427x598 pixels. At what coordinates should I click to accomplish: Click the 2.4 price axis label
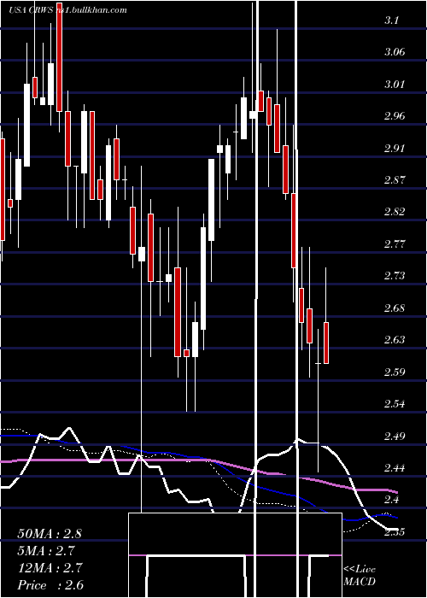click(392, 500)
